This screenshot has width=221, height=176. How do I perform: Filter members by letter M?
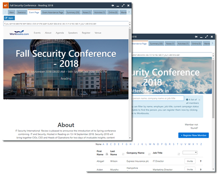point(150,144)
